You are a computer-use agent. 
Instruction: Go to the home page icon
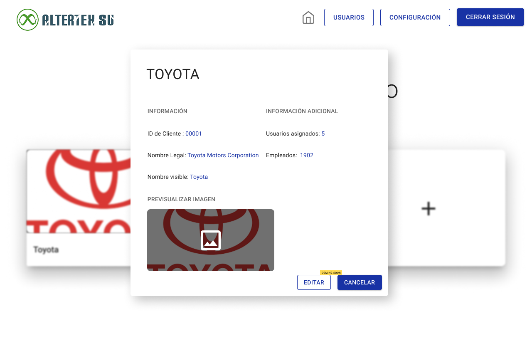308,17
